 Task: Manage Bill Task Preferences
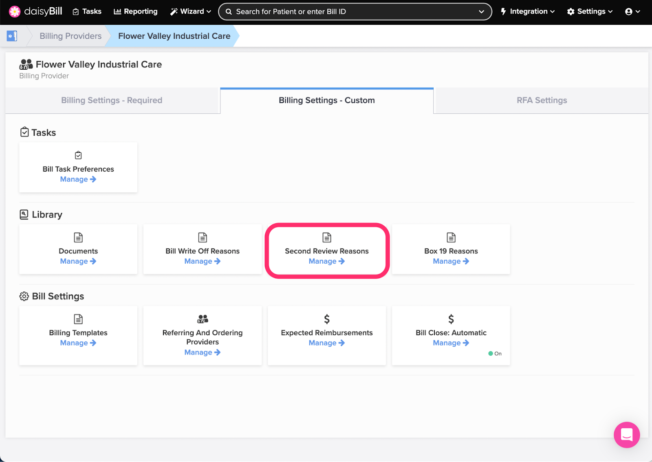tap(78, 179)
